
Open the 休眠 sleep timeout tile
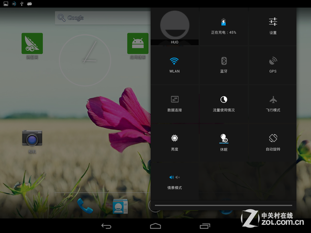point(224,142)
